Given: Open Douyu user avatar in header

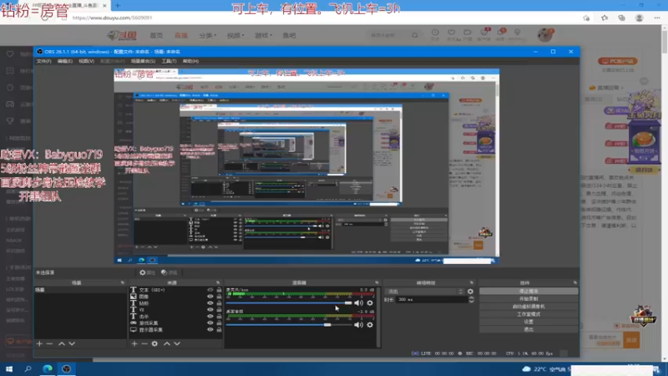Looking at the screenshot, I should pyautogui.click(x=545, y=35).
